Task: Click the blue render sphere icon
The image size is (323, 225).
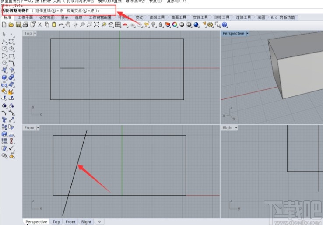Action: pyautogui.click(x=196, y=25)
